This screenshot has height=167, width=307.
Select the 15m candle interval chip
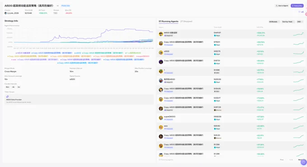[x=7, y=87]
